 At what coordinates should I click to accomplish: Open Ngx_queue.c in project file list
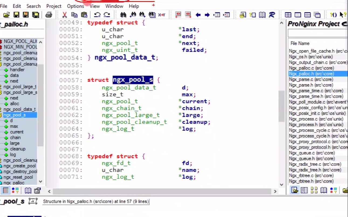pos(312,153)
